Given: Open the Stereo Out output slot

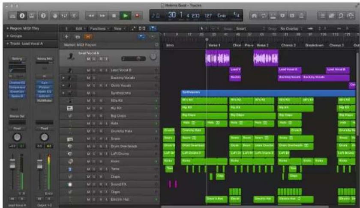Looking at the screenshot, I should tap(17, 116).
